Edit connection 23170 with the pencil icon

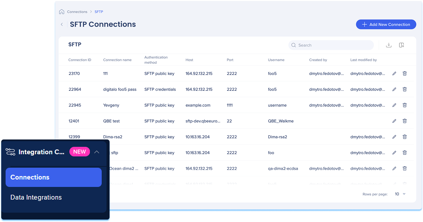click(x=394, y=73)
